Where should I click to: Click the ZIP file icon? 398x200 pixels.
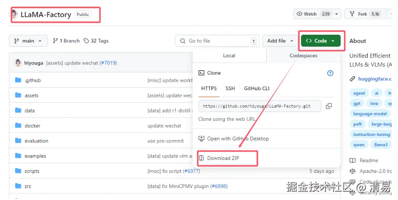pos(202,158)
